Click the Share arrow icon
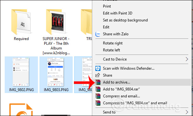The image size is (193, 116). (98, 75)
